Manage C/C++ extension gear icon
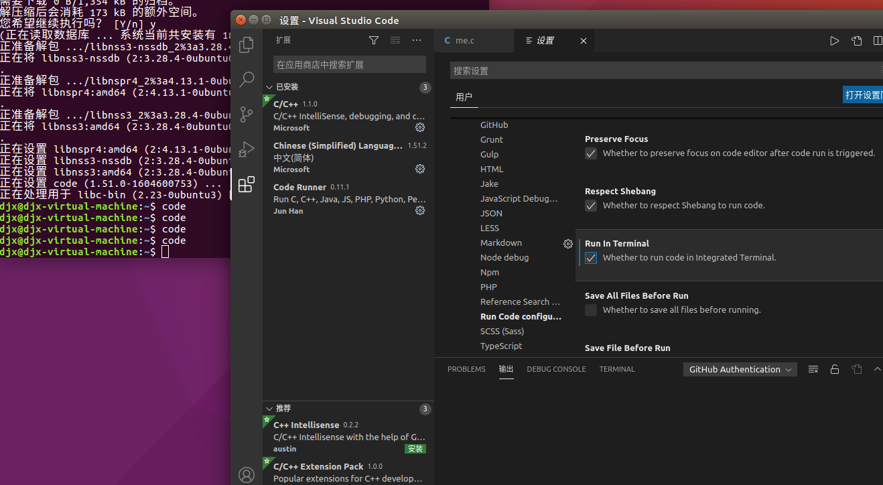Screen dimensions: 883x485 click(x=420, y=127)
